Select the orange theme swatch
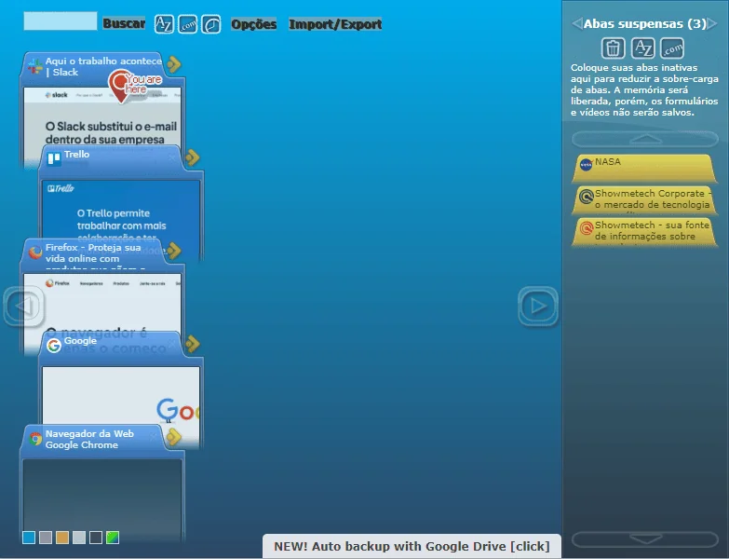The width and height of the screenshot is (729, 559). tap(62, 538)
